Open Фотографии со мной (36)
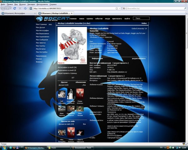 (67, 67)
